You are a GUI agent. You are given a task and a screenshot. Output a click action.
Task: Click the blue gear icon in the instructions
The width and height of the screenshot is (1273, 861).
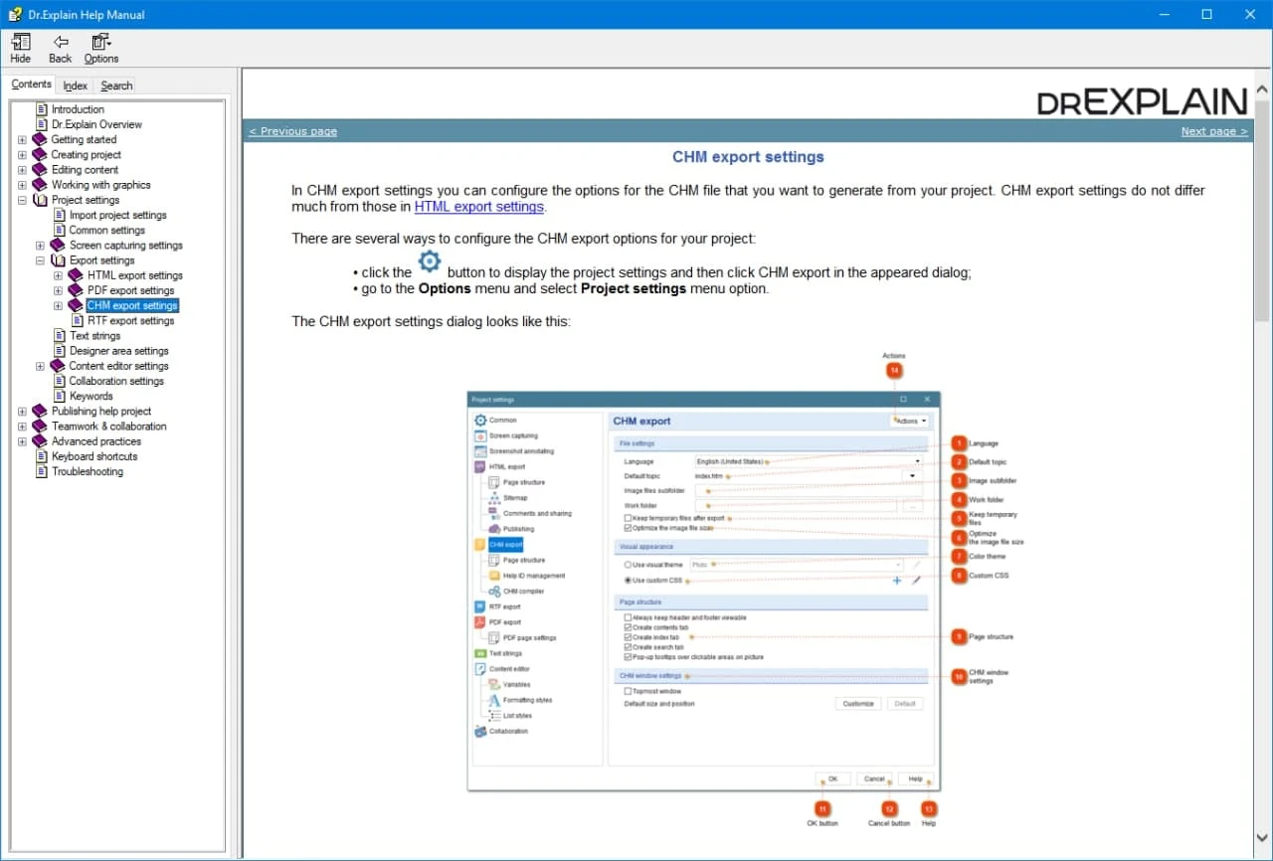430,262
